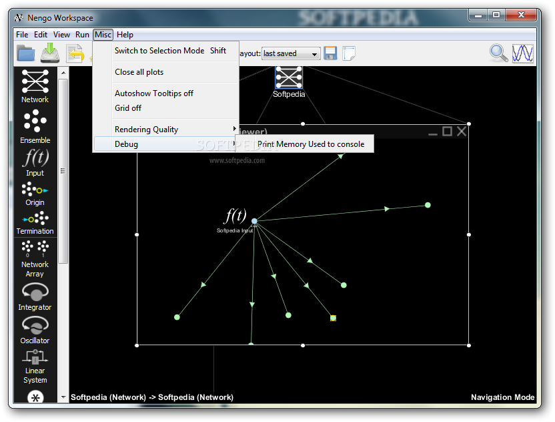
Task: Select the Input f(t) component in palette
Action: [35, 158]
